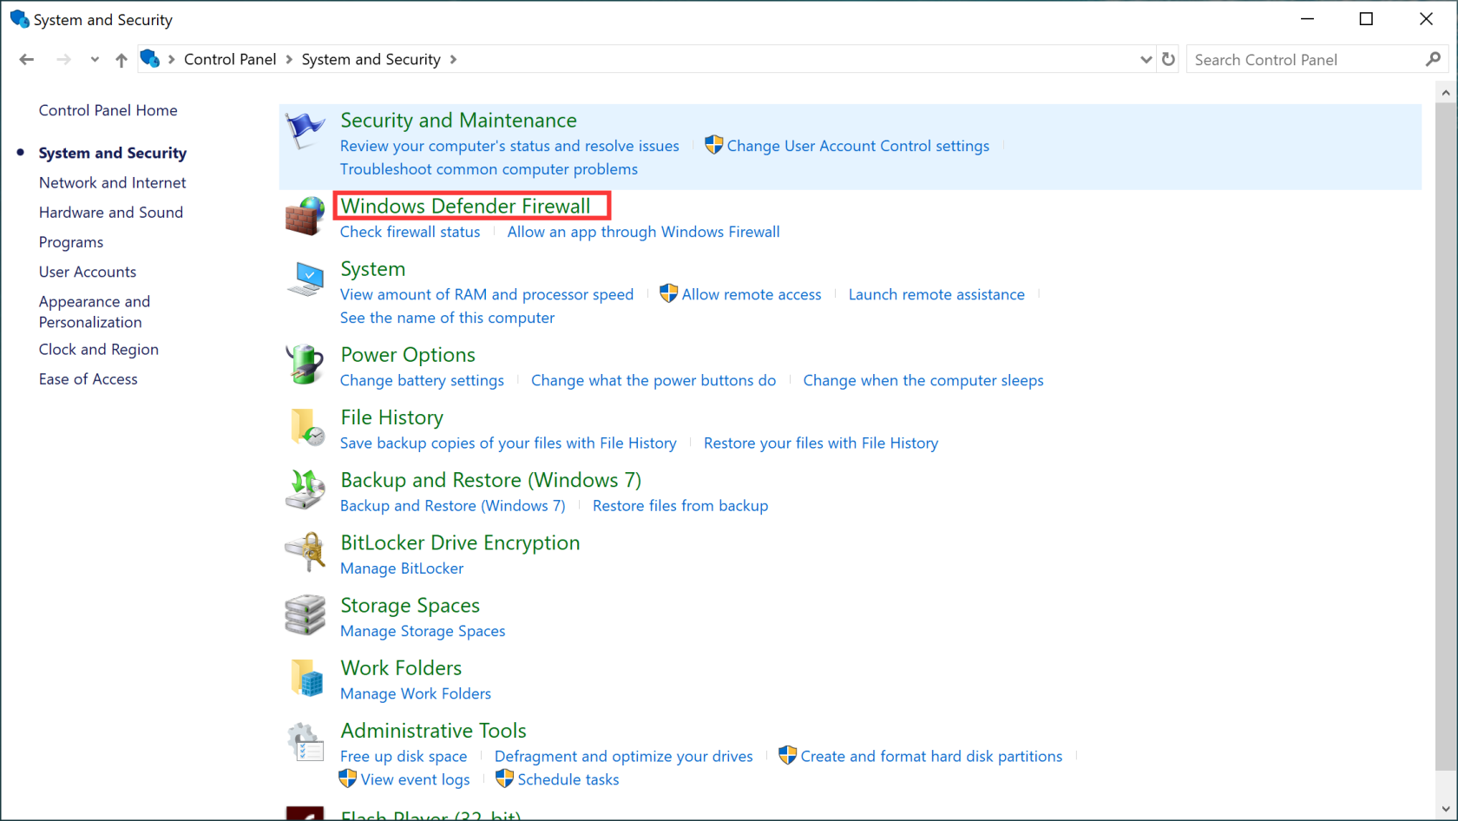Expand the chevron after Control Panel breadcrumb
1458x821 pixels.
coord(289,59)
